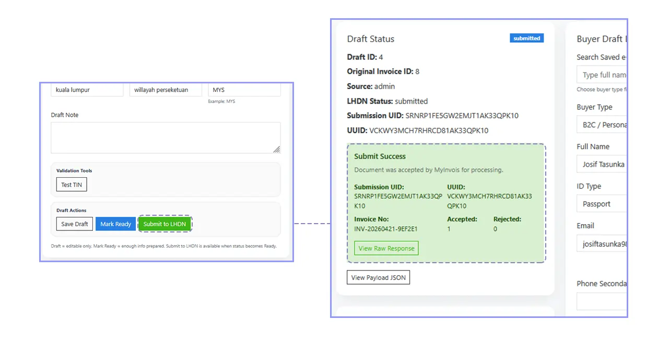Click the Test TIN validation button
Screen dimensions: 658x344
tap(71, 184)
